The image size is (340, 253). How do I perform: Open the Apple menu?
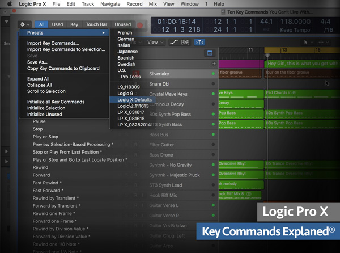coord(9,4)
